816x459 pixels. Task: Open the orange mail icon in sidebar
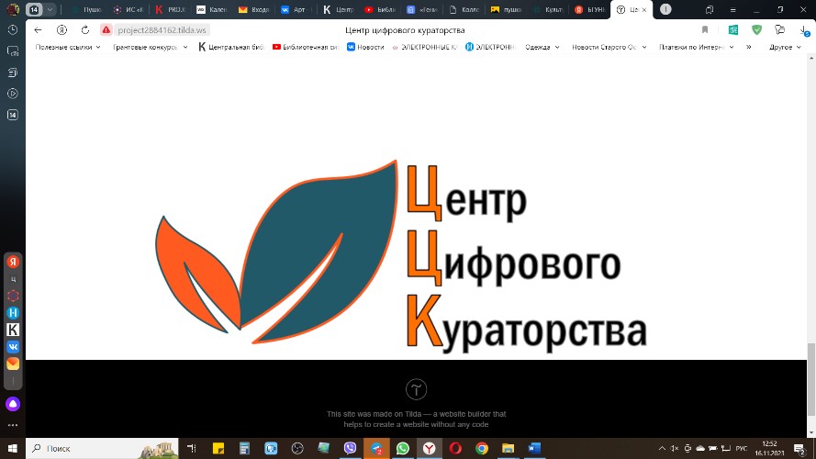click(13, 364)
